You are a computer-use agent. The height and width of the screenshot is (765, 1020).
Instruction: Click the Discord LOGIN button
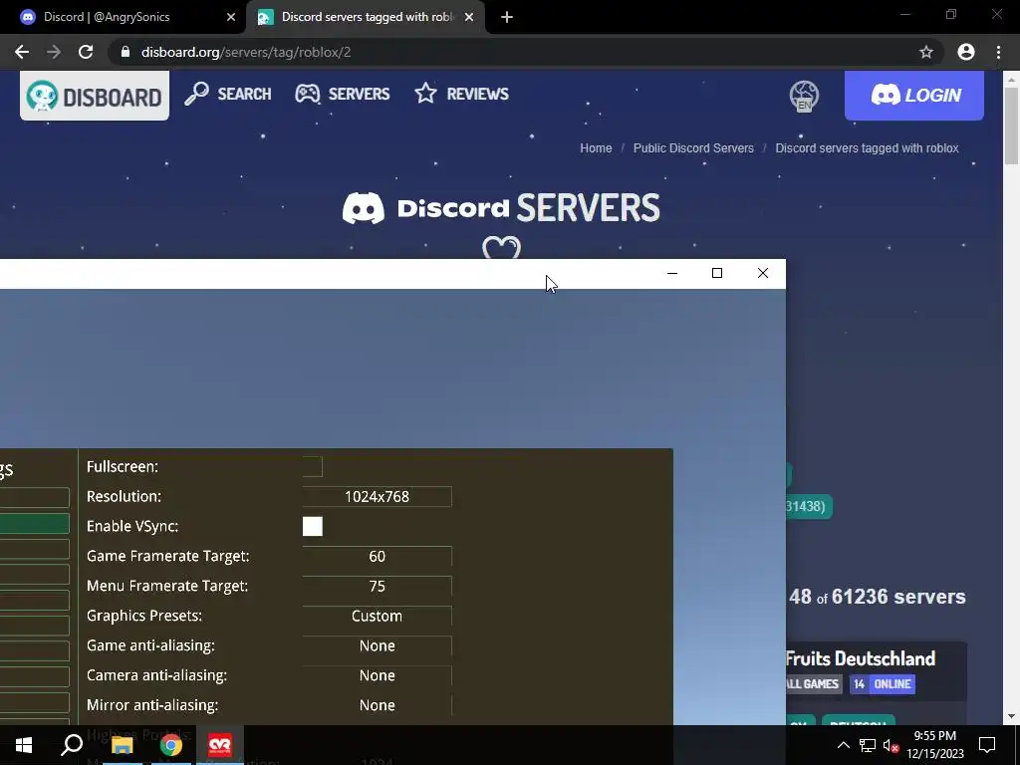point(914,95)
